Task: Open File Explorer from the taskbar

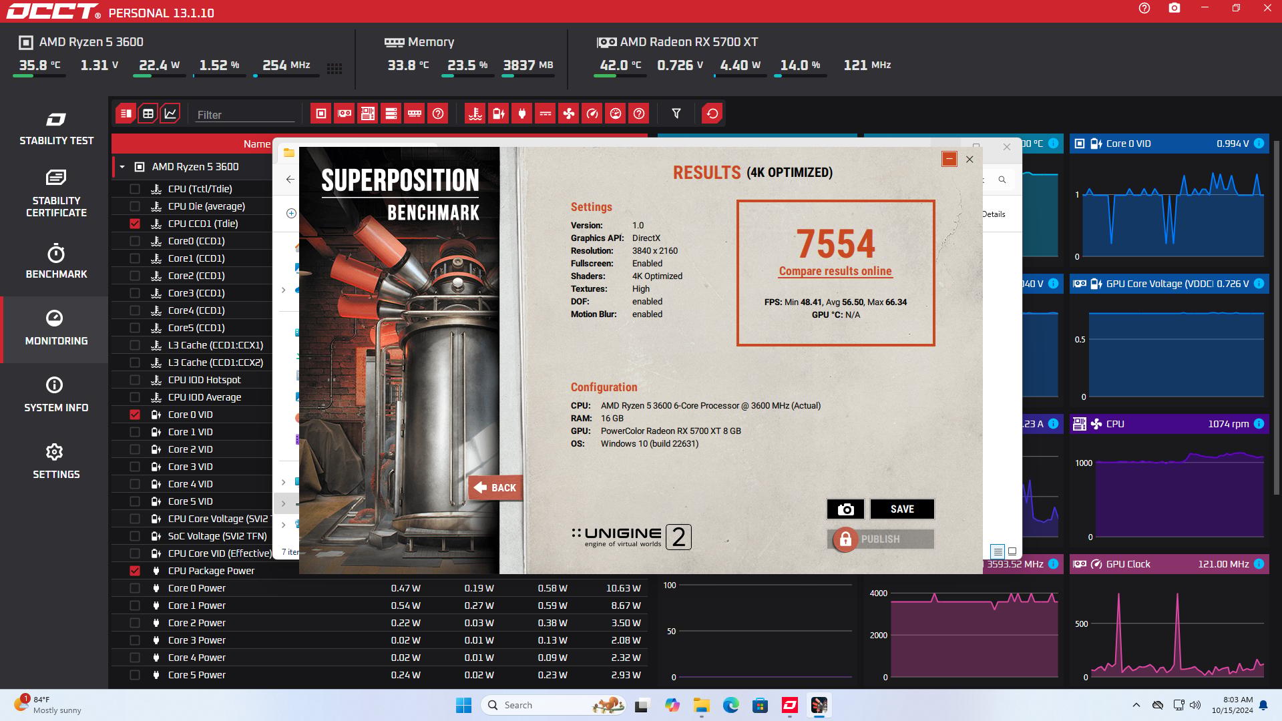Action: click(x=701, y=705)
